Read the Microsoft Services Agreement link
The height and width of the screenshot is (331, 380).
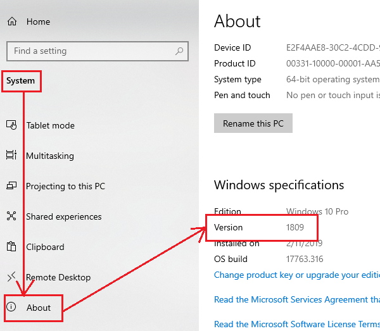[296, 299]
